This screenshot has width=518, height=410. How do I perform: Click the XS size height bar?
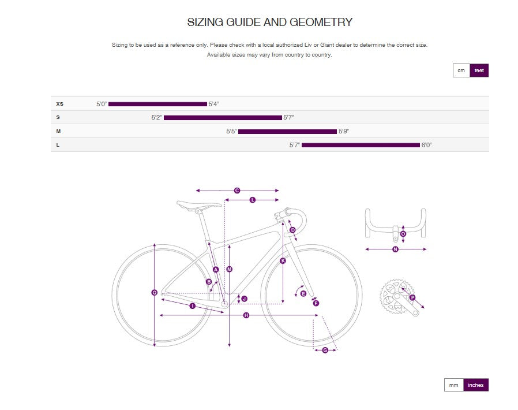(157, 104)
